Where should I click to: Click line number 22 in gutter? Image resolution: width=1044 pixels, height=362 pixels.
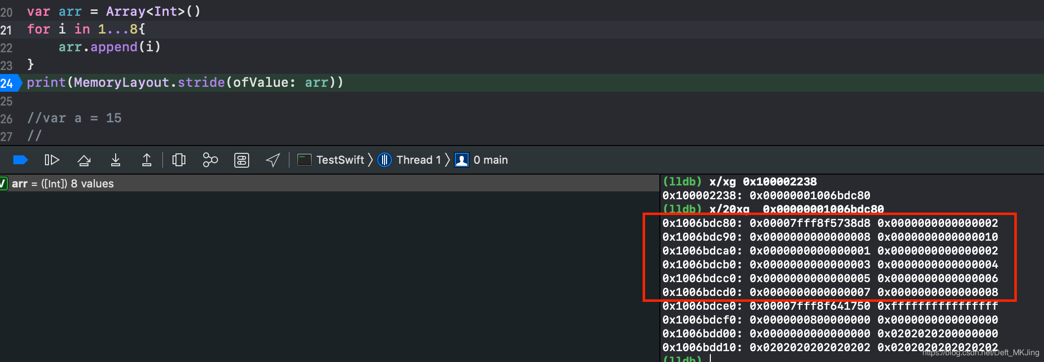click(x=6, y=48)
